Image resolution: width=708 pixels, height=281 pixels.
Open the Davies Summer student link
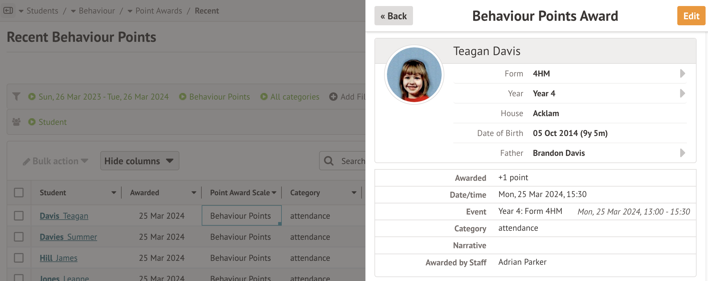tap(68, 237)
